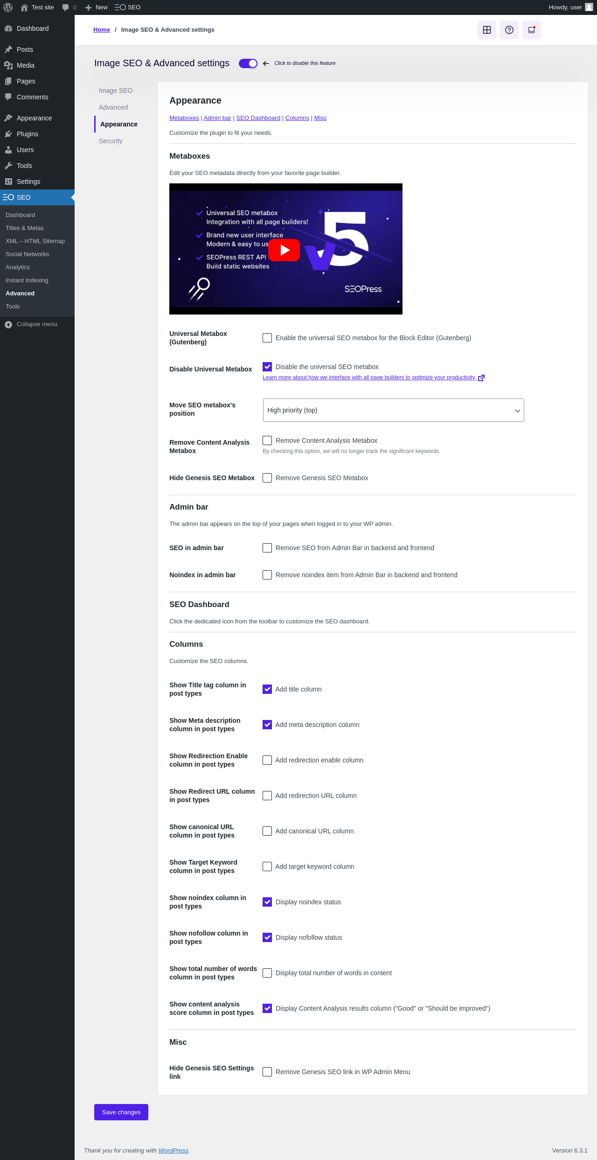Open Titles & Metas submenu item

coord(37,228)
